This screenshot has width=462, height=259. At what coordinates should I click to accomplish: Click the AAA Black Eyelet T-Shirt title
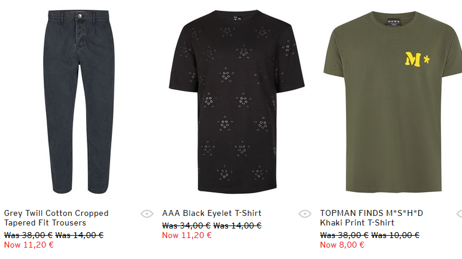[x=212, y=213]
